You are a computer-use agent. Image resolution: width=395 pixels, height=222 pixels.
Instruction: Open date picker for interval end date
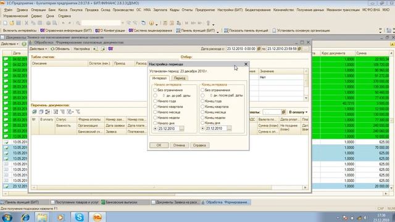[229, 128]
